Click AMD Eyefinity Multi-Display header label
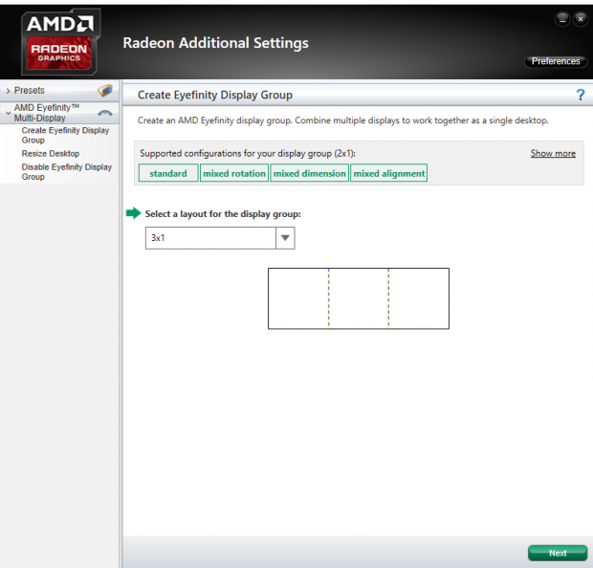 coord(47,113)
